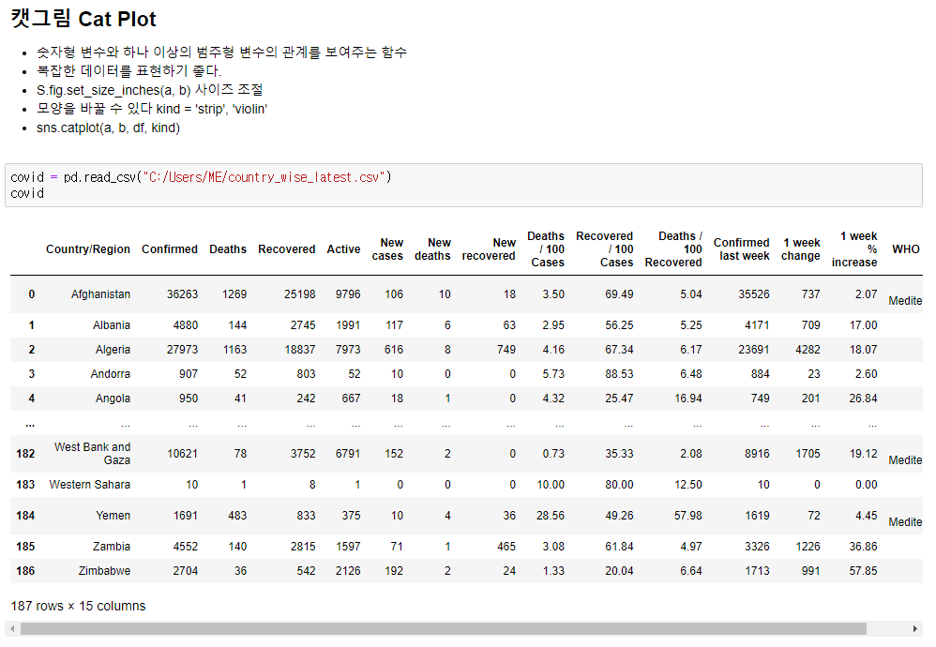Click the 'S.fig.set_size_inches(a, b)' bullet line

[x=149, y=90]
